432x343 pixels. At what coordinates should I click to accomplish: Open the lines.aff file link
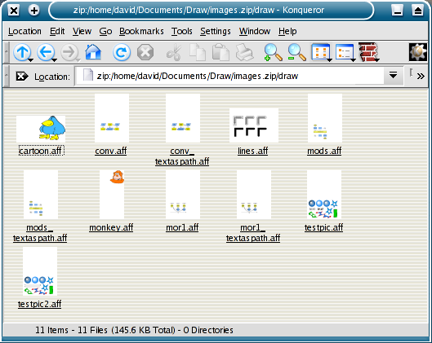[253, 151]
